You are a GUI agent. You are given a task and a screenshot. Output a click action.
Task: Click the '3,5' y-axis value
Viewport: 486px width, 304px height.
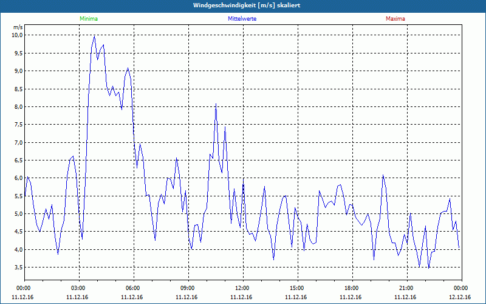pyautogui.click(x=19, y=267)
